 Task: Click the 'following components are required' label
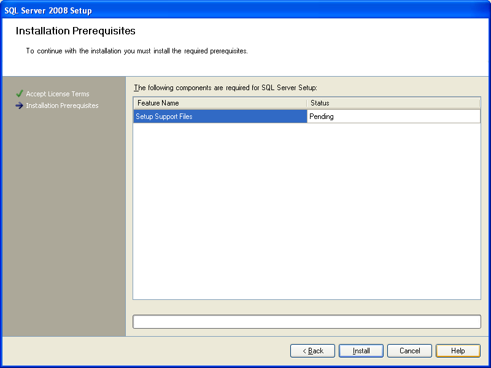pos(225,88)
